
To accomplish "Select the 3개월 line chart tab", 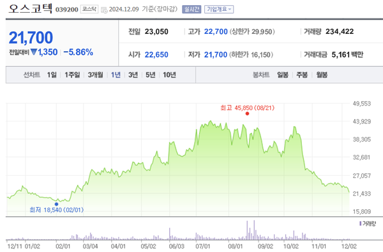I will coord(95,75).
